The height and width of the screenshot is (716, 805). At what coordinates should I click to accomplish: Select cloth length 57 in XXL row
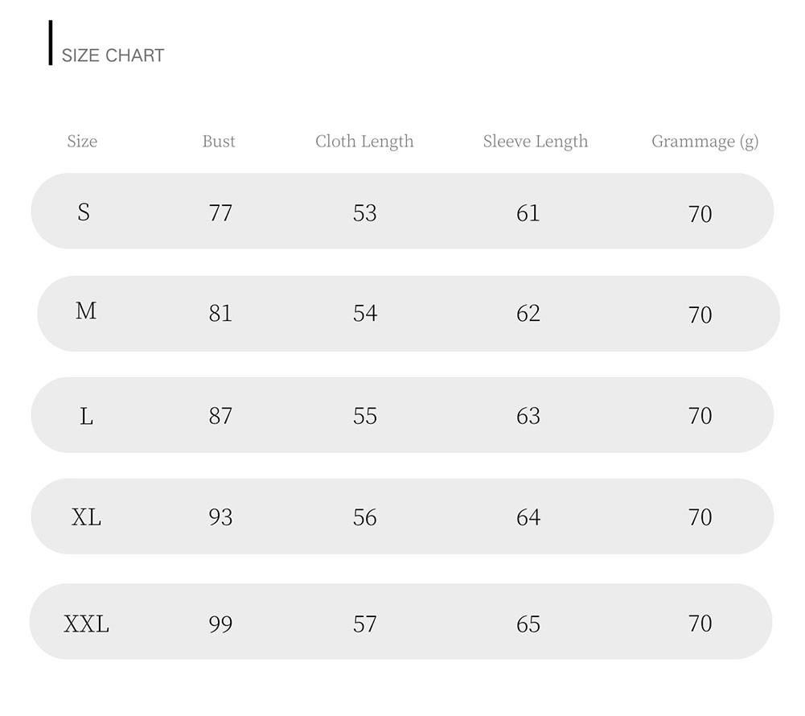(x=365, y=624)
